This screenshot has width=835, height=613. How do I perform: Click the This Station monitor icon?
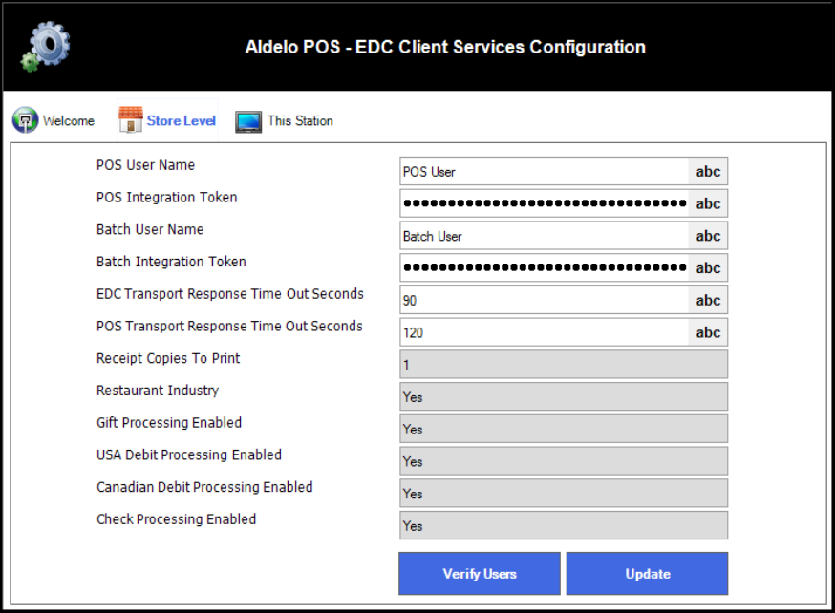click(x=248, y=122)
